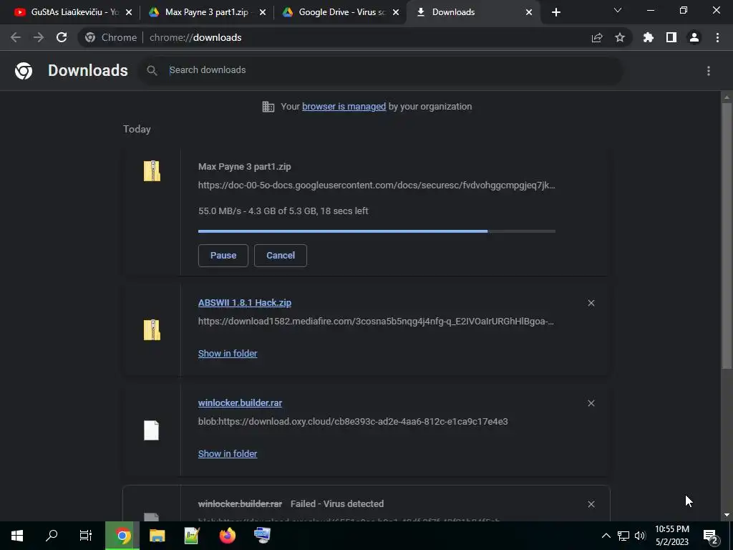Screen dimensions: 733x550
Task: Click the Max Payne download progress bar
Action: pos(377,231)
